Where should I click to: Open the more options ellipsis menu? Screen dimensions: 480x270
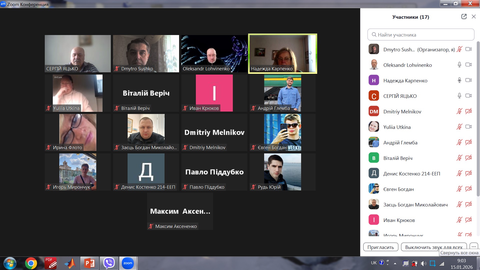[x=473, y=246]
